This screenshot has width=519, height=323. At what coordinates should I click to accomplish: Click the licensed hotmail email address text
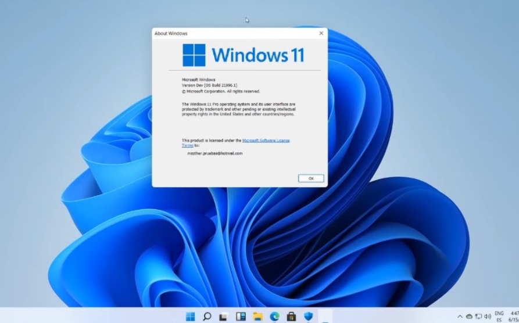click(x=215, y=153)
